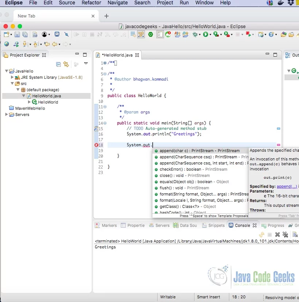The image size is (299, 302).
Task: Select checkError() completion proposal
Action: pyautogui.click(x=200, y=169)
